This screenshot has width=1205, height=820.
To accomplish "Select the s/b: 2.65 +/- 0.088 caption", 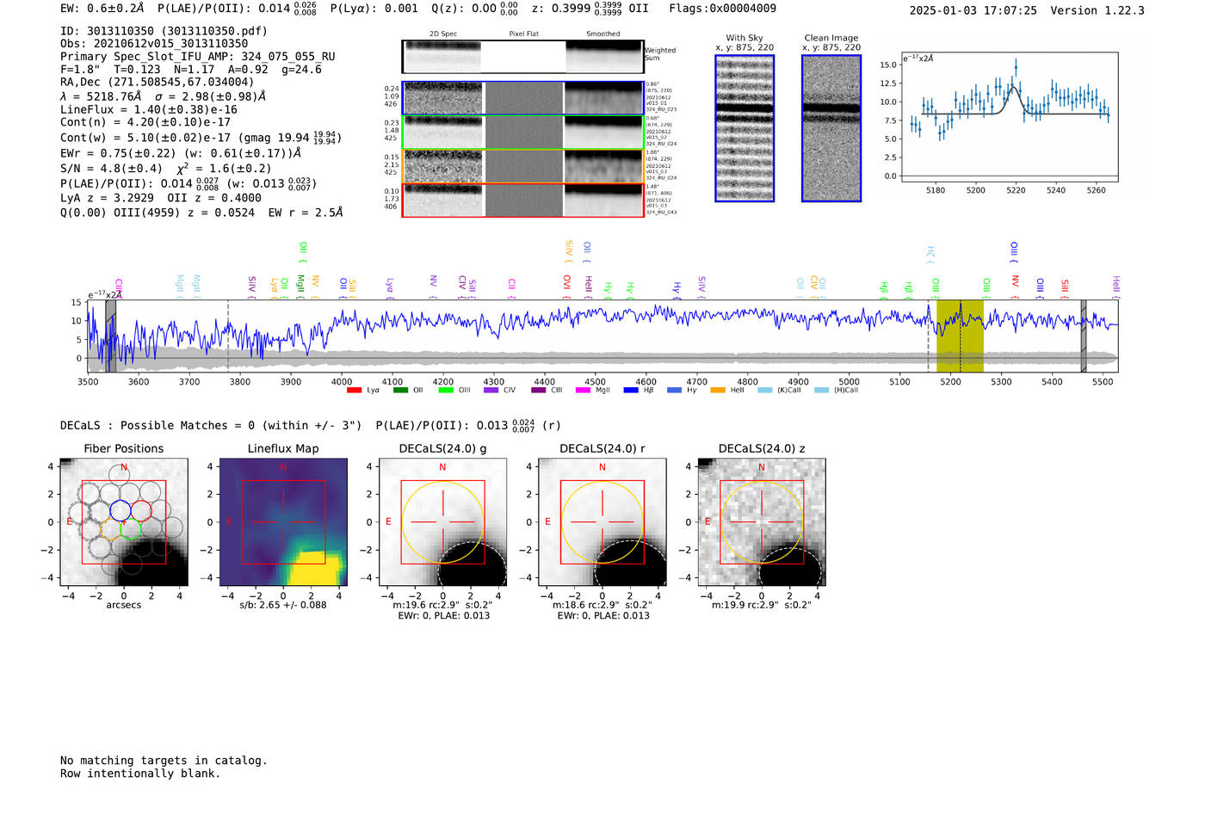I will pos(283,605).
